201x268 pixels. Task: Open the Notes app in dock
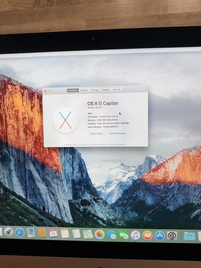(x=65, y=234)
